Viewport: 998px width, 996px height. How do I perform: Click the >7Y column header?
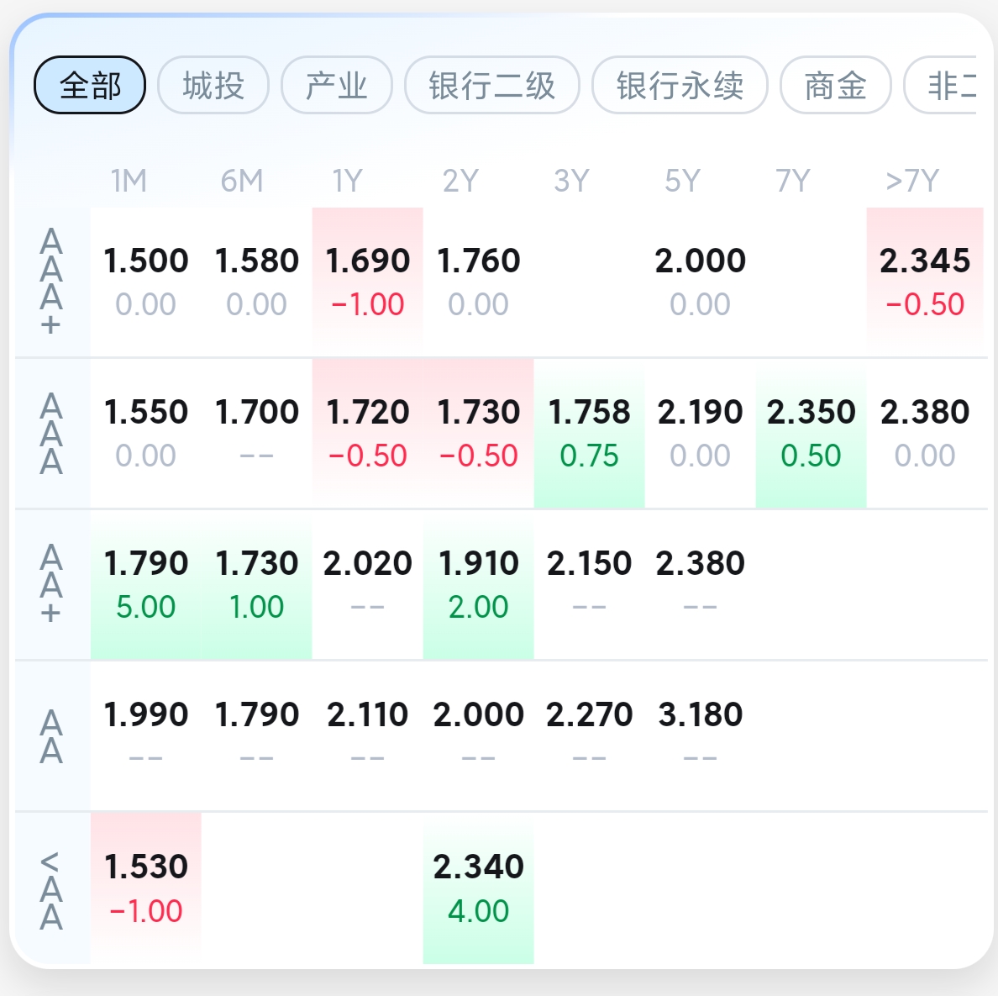(912, 181)
